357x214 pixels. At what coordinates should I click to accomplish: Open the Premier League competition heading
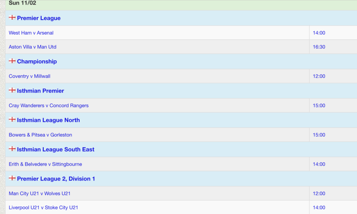(39, 18)
